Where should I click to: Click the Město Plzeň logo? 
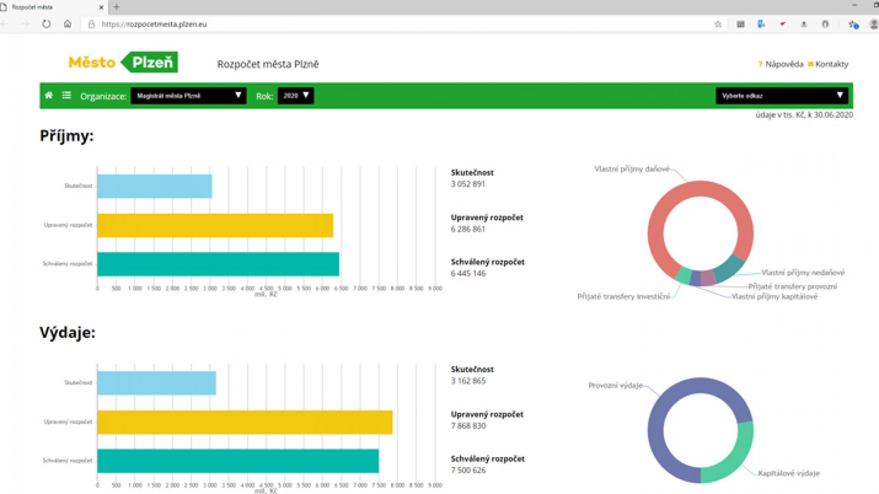pyautogui.click(x=123, y=62)
